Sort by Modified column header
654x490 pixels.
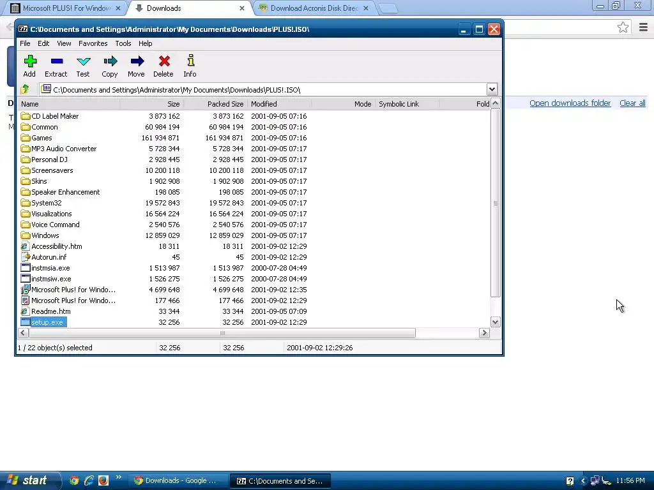(x=280, y=104)
